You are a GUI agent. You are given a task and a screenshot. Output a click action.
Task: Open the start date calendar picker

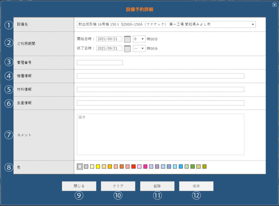[127, 39]
